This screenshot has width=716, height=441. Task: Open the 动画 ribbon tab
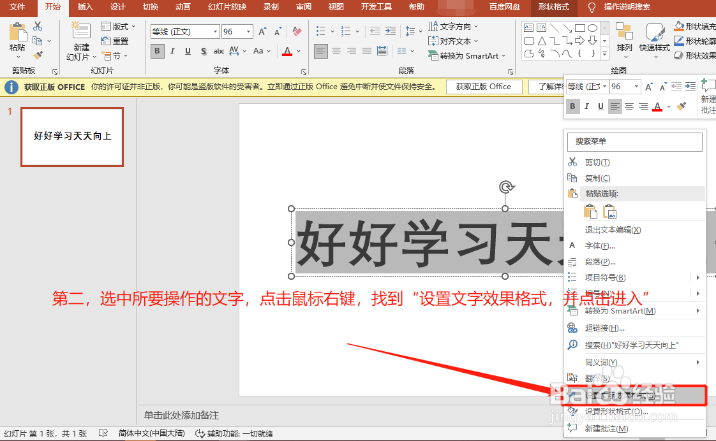183,7
